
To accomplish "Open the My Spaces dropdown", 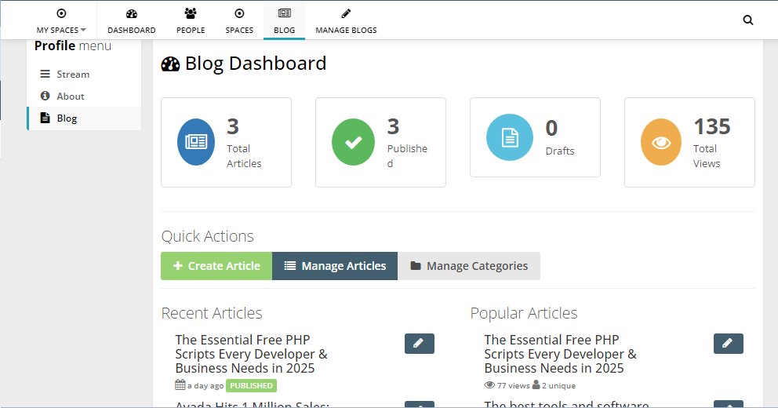I will (61, 21).
